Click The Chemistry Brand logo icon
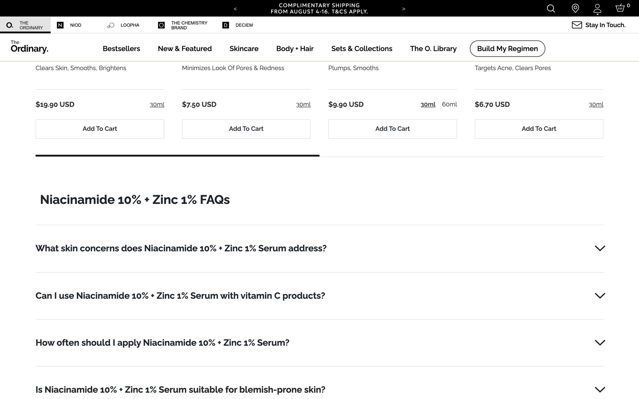The width and height of the screenshot is (639, 399). (162, 25)
